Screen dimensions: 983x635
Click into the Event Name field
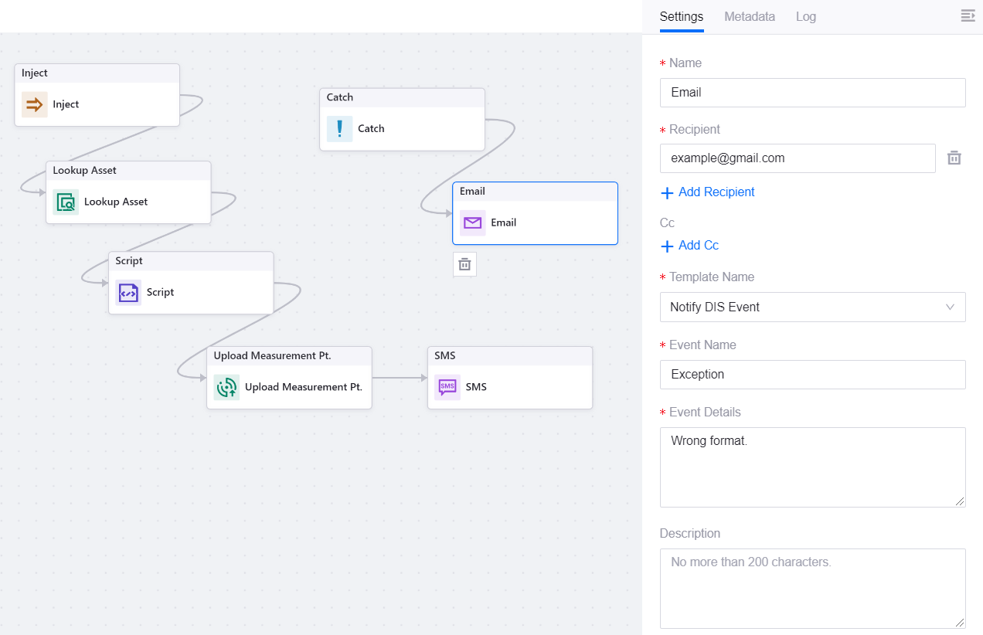812,375
